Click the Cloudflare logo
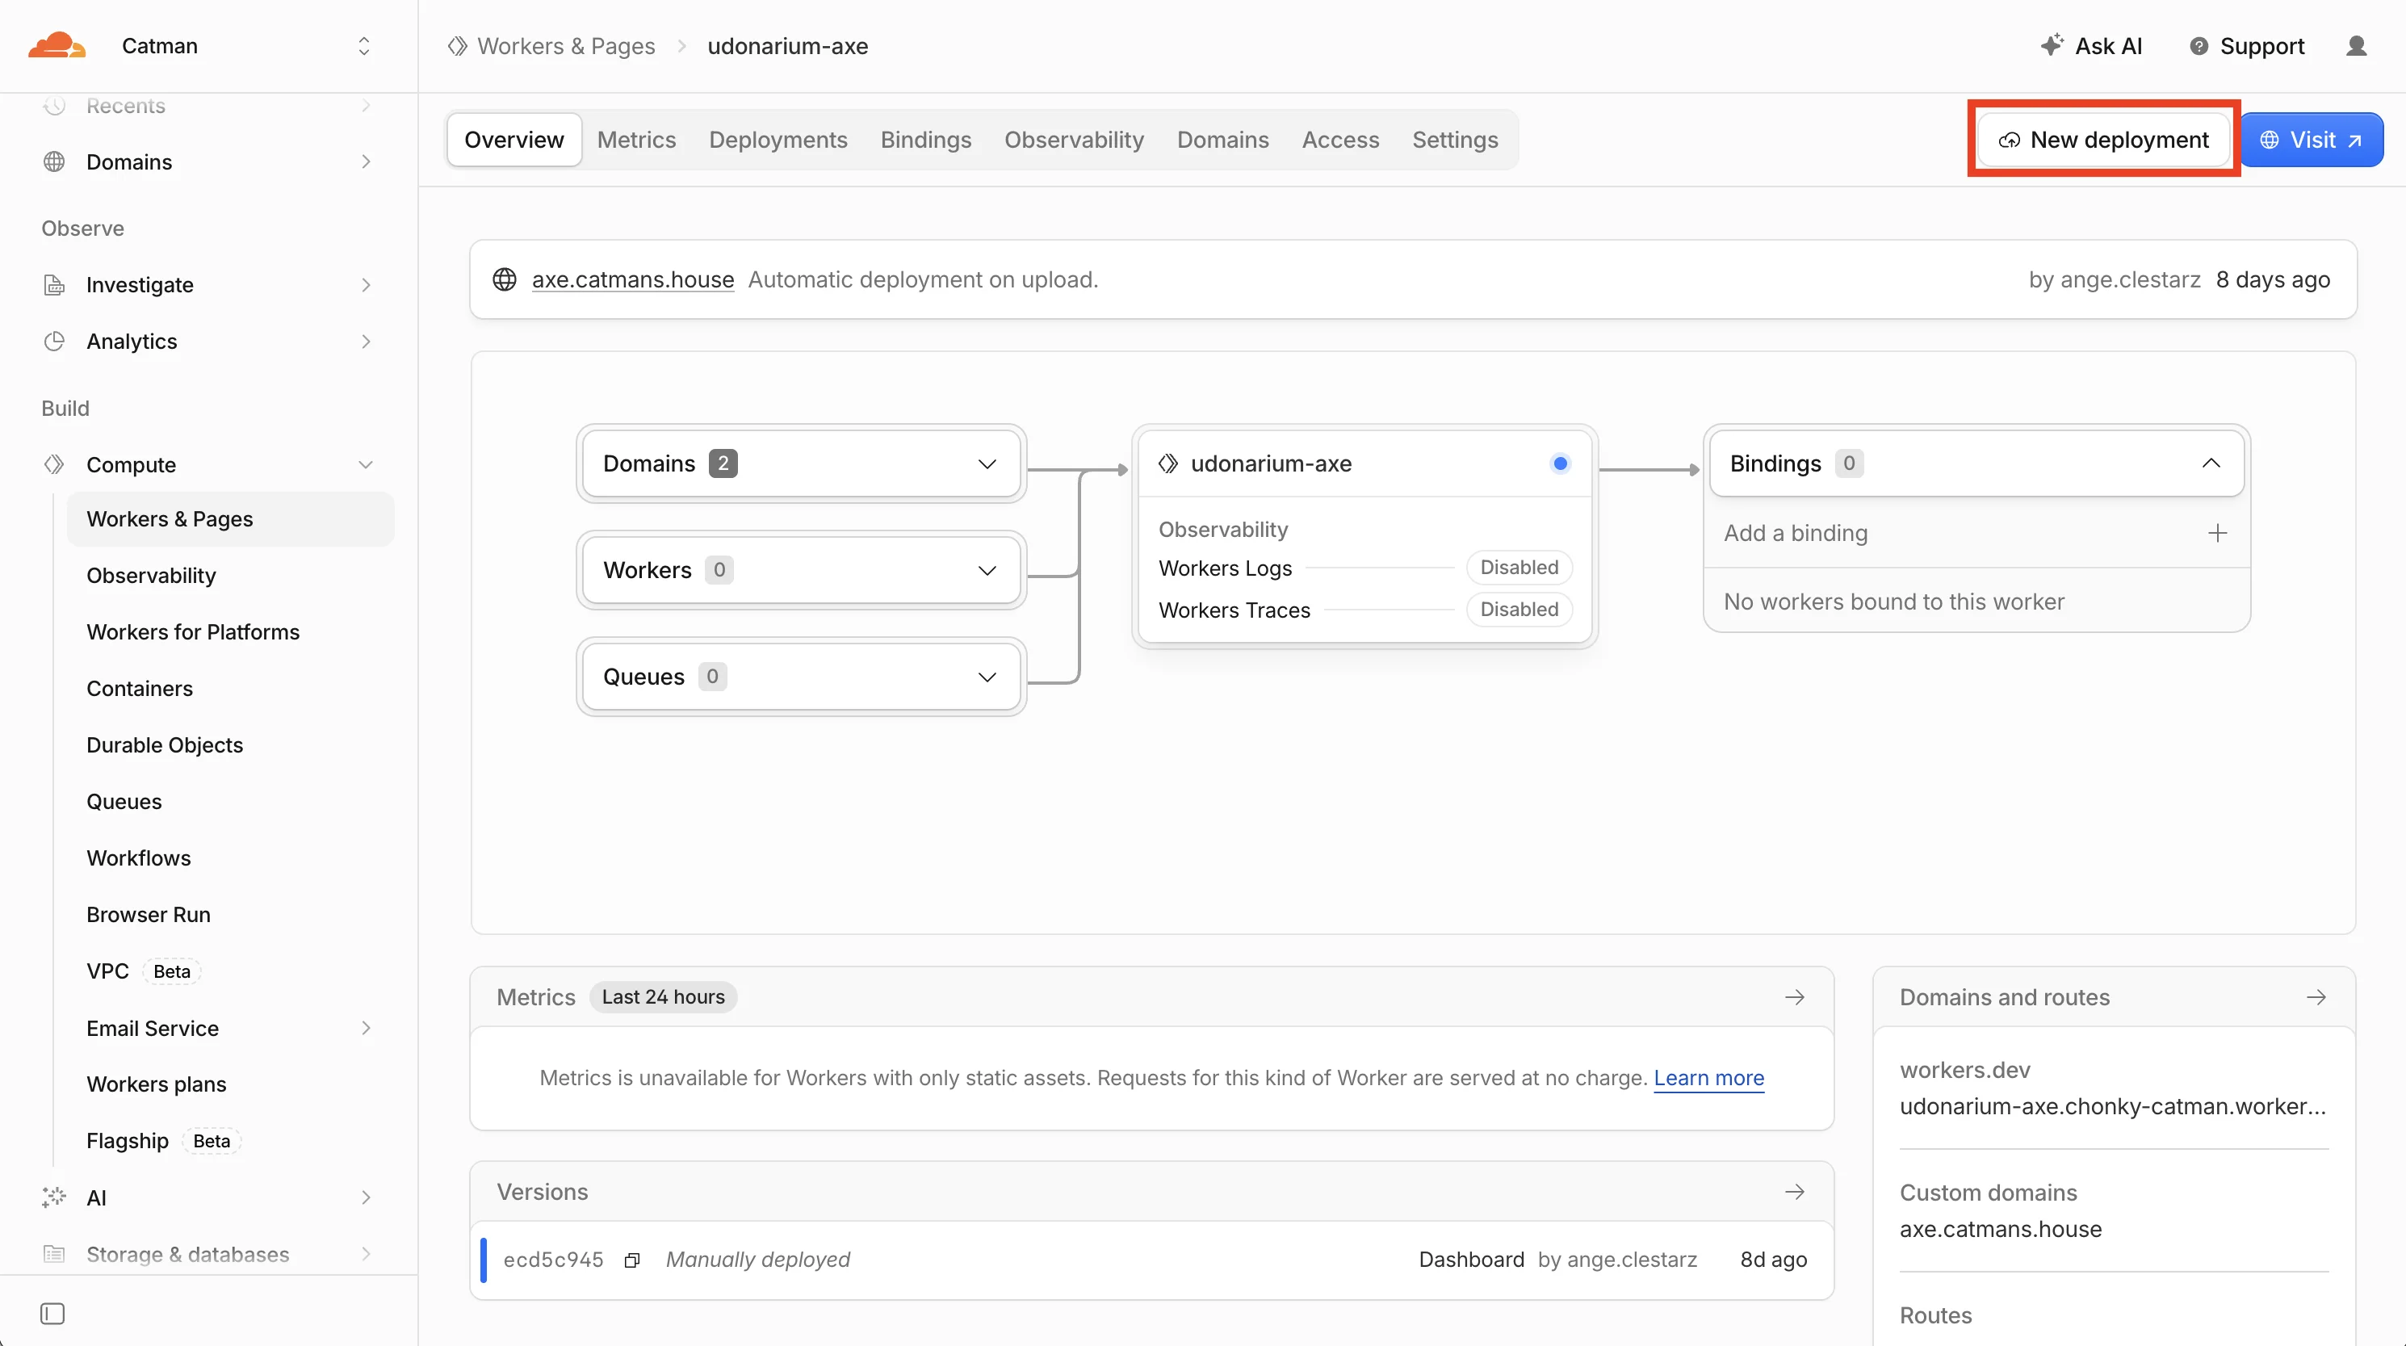This screenshot has width=2406, height=1346. 57,45
